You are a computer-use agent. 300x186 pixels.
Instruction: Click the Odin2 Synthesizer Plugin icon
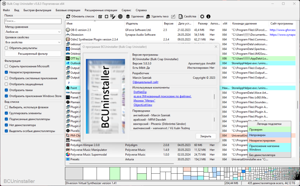(x=68, y=39)
